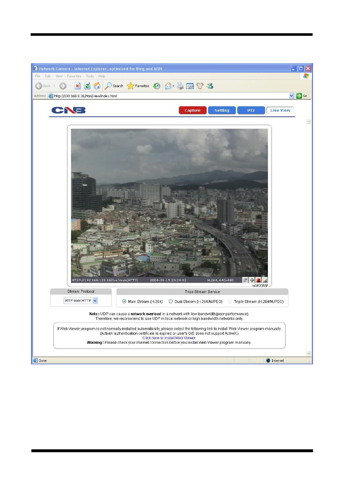Click the live camera video view
Viewport: 344px width, 488px height.
(169, 203)
